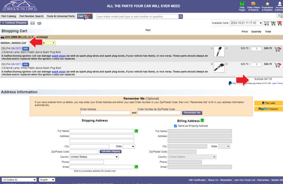Click the help icon beside shipping Email
Screen dimensions: 283x184
(x=136, y=167)
